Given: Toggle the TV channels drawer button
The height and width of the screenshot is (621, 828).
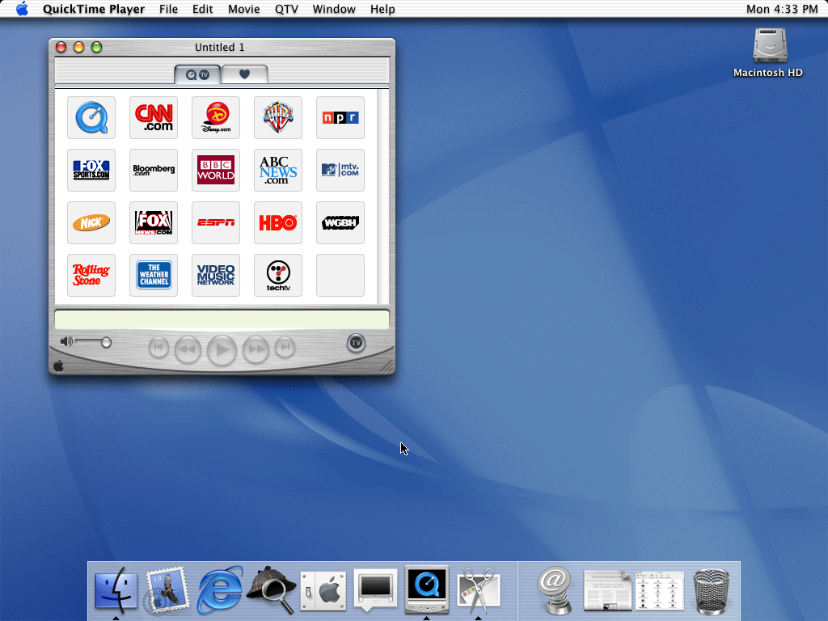Looking at the screenshot, I should [356, 343].
